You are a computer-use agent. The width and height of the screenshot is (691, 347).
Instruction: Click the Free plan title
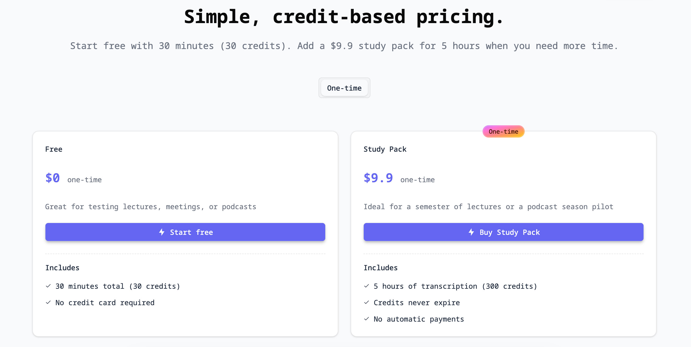(54, 149)
